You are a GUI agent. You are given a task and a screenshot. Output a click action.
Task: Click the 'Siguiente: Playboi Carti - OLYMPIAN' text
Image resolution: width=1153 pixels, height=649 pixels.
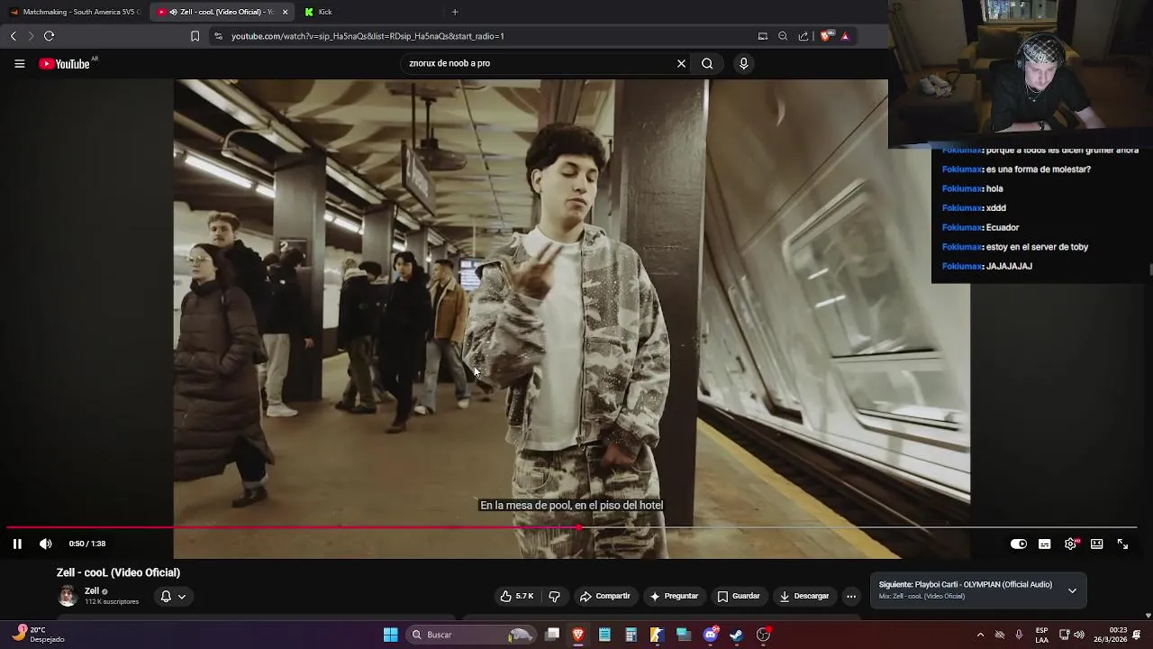(965, 584)
